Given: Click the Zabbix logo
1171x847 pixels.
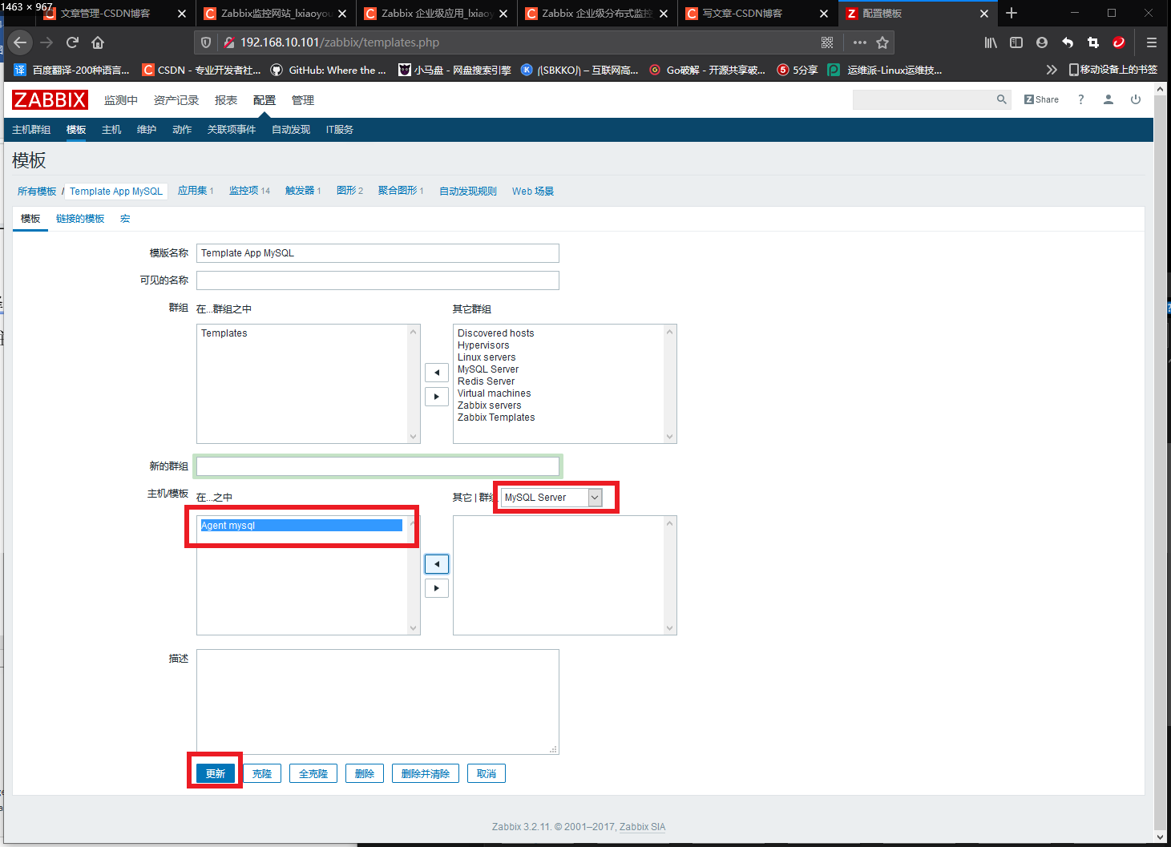Looking at the screenshot, I should coord(50,99).
